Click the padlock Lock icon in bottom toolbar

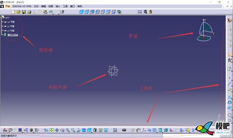(x=31, y=130)
